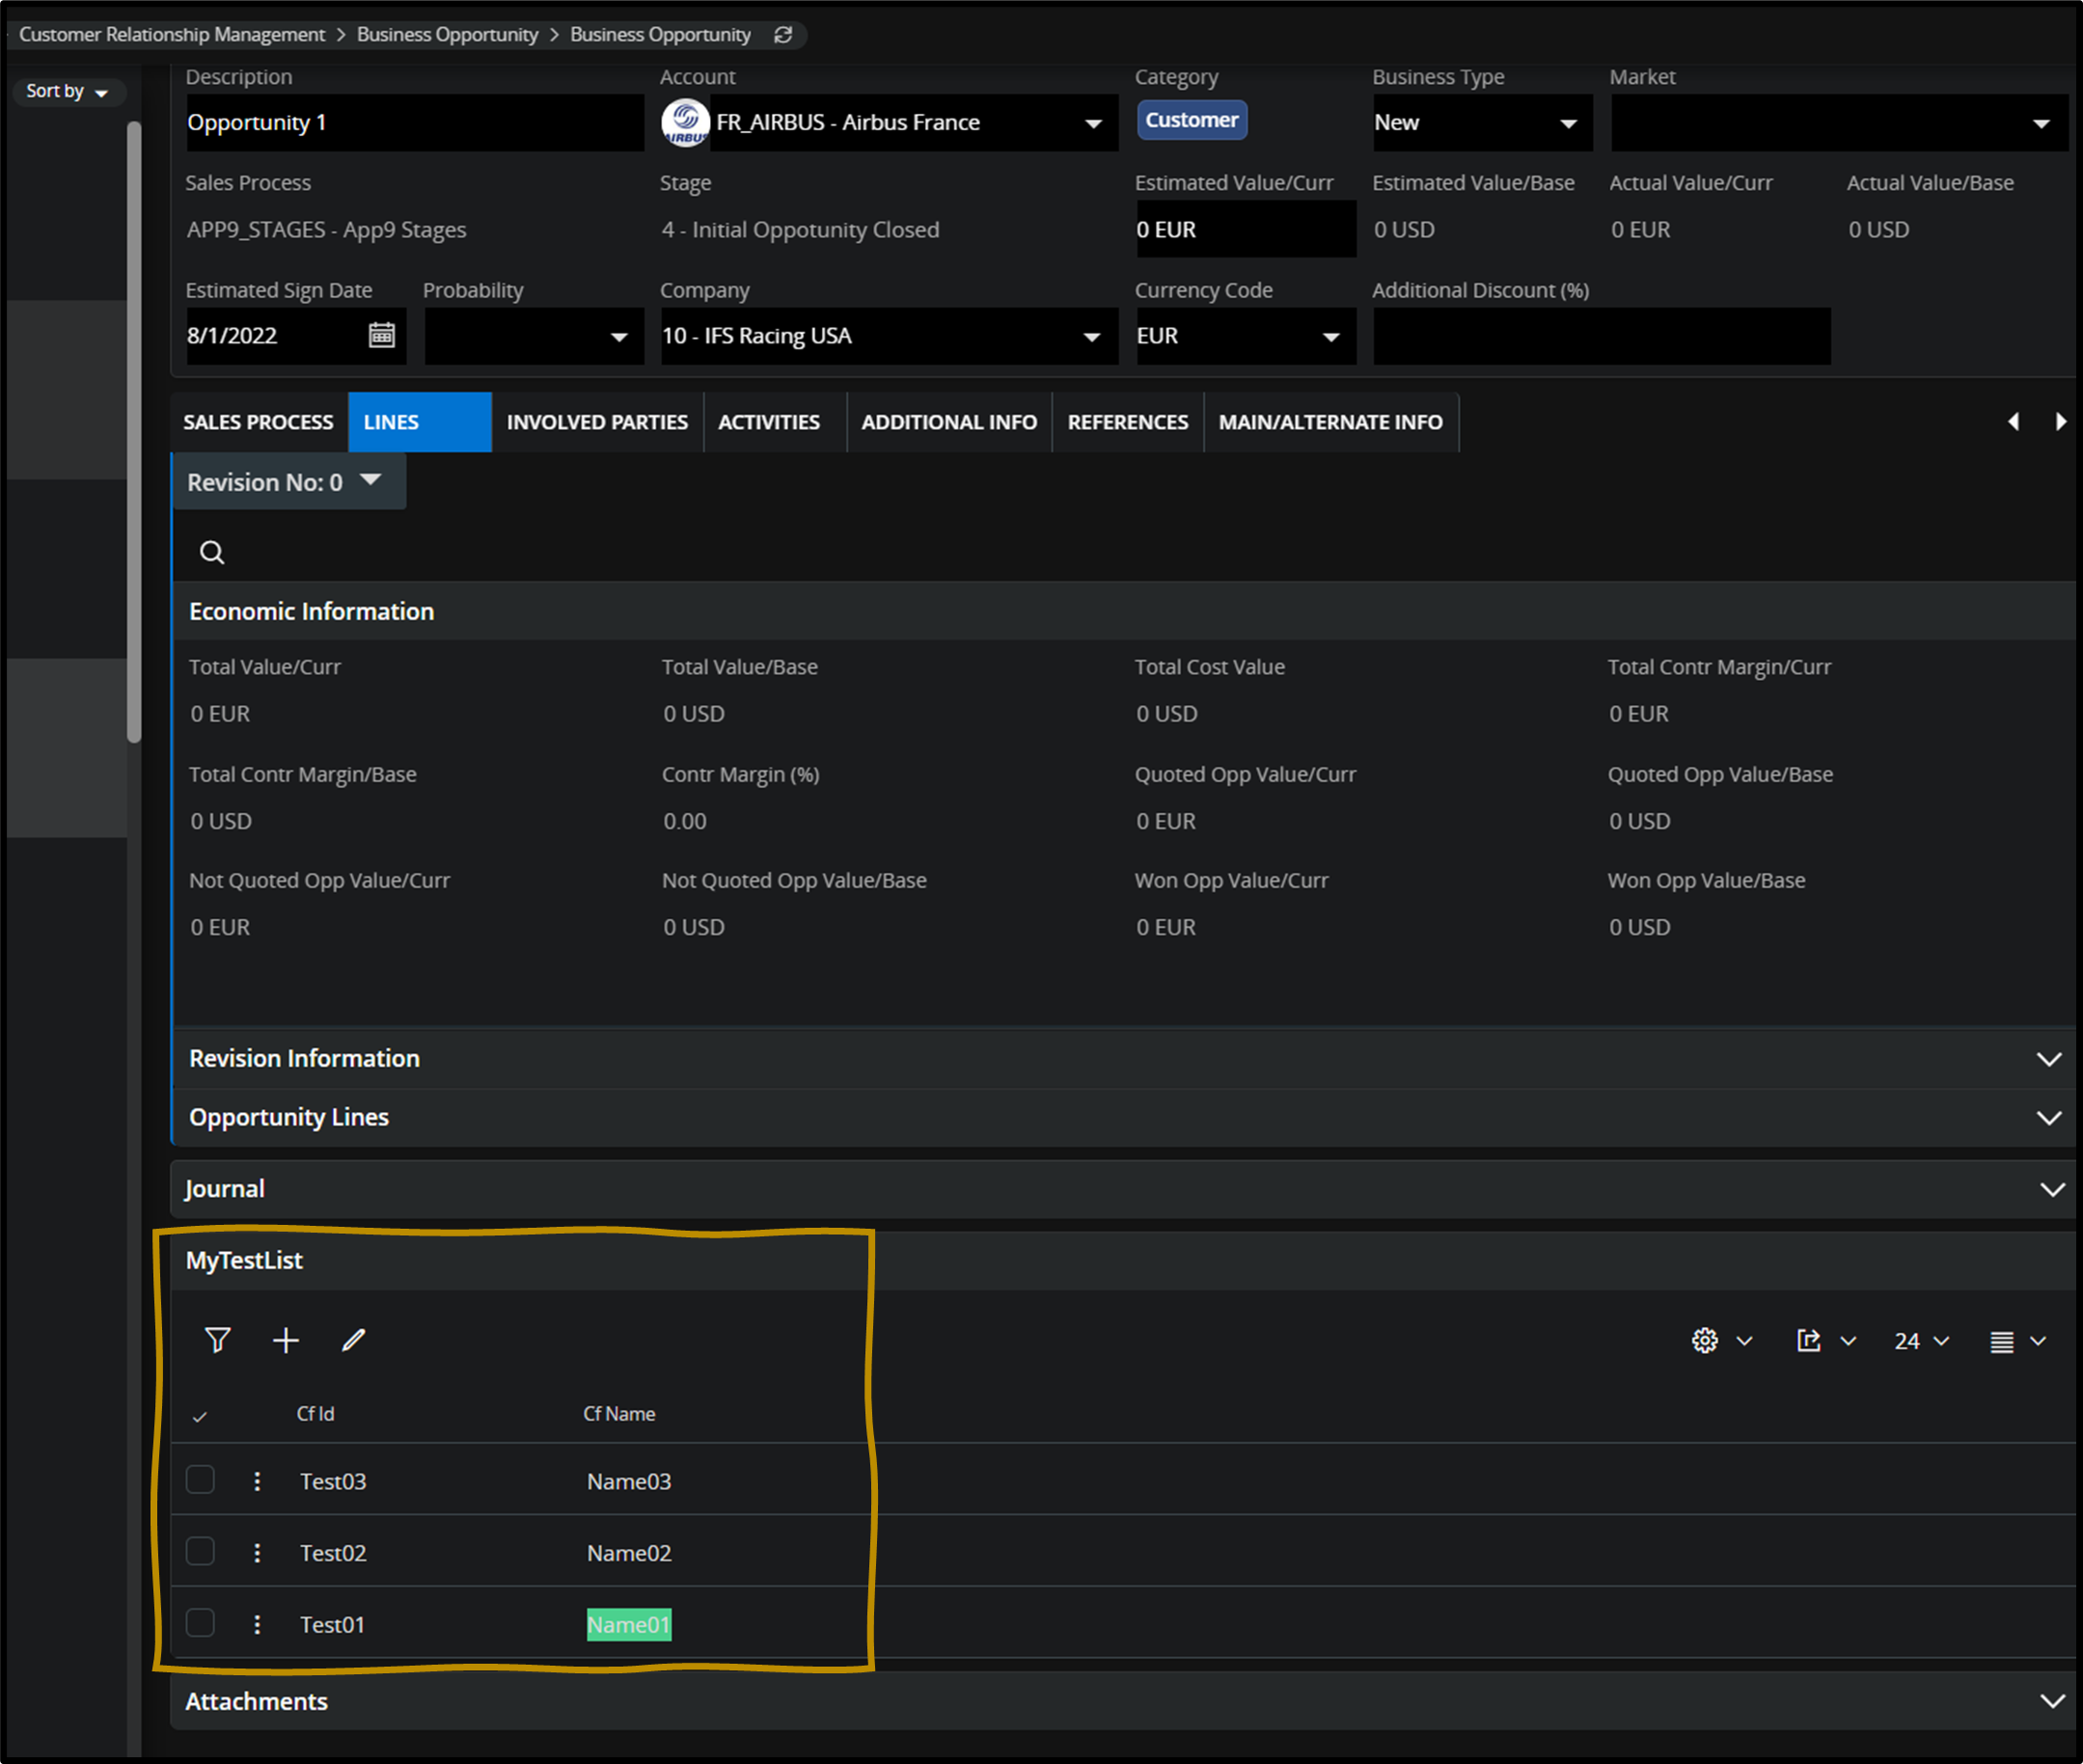Viewport: 2083px width, 1764px height.
Task: Navigate to Customer Relationship Management breadcrumb
Action: pyautogui.click(x=171, y=34)
